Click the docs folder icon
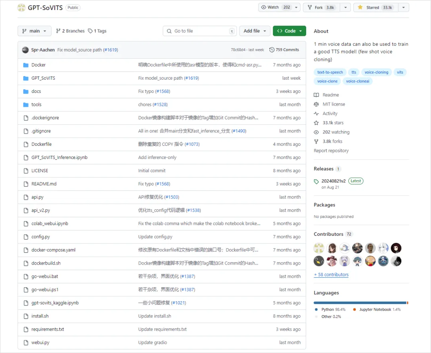431x353 pixels. [x=26, y=91]
